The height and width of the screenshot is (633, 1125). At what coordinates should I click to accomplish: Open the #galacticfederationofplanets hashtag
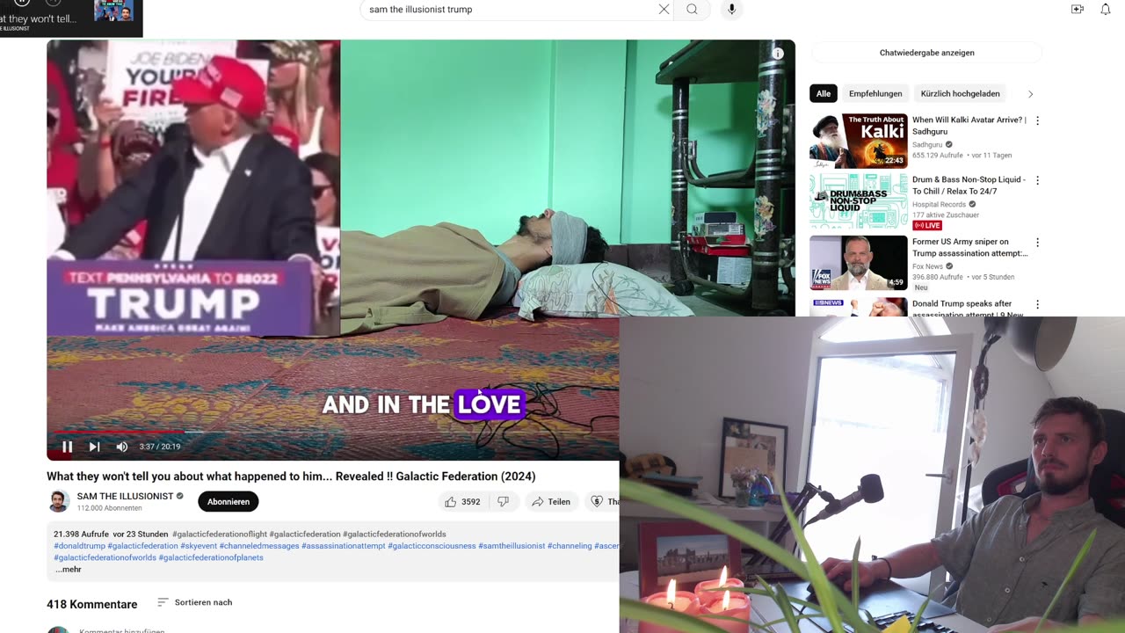click(x=211, y=557)
